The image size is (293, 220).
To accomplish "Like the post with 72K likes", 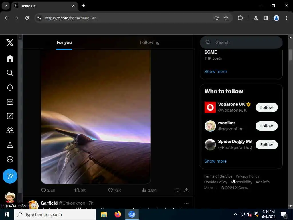I will pyautogui.click(x=114, y=190).
